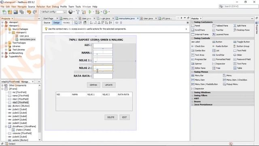Expand the Java Persistence palette section
Viewport: 259px width, 146px height.
tap(193, 105)
